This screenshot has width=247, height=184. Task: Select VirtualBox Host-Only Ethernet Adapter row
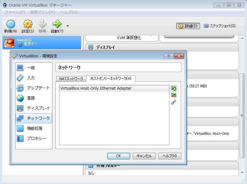pos(114,88)
